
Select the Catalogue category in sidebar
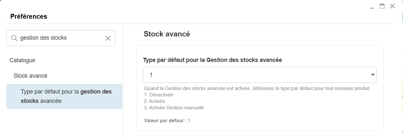[22, 60]
